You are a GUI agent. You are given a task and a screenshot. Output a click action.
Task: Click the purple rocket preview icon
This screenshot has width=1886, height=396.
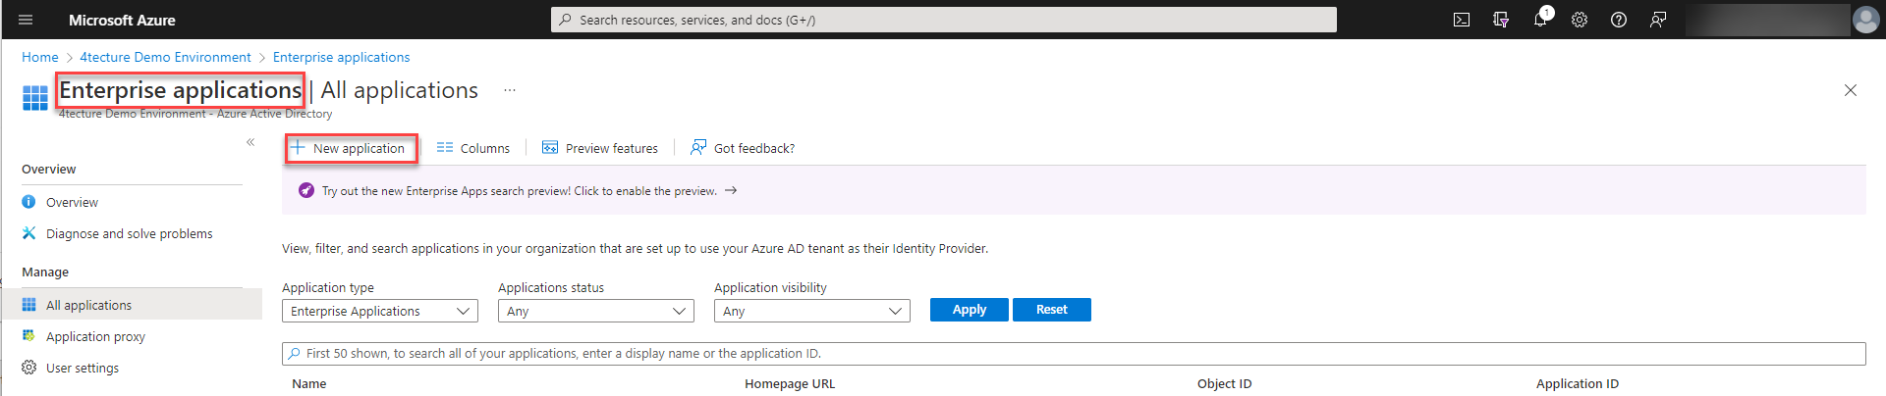coord(306,190)
